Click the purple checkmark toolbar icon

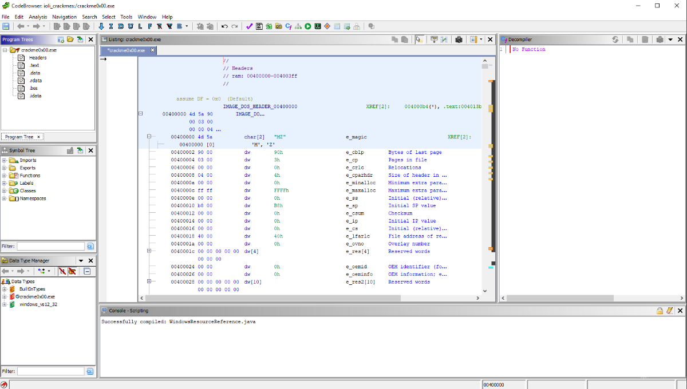coord(249,26)
